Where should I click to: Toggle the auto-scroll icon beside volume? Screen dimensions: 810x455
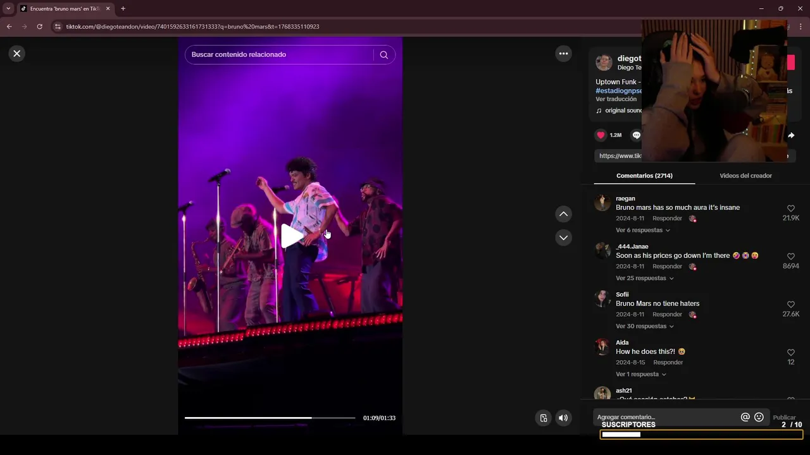tap(543, 418)
